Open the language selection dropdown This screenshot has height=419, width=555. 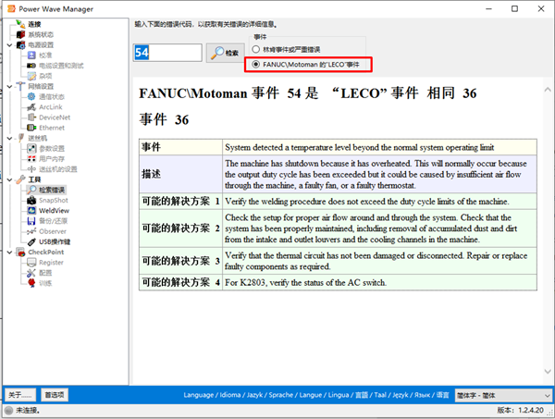click(x=503, y=395)
